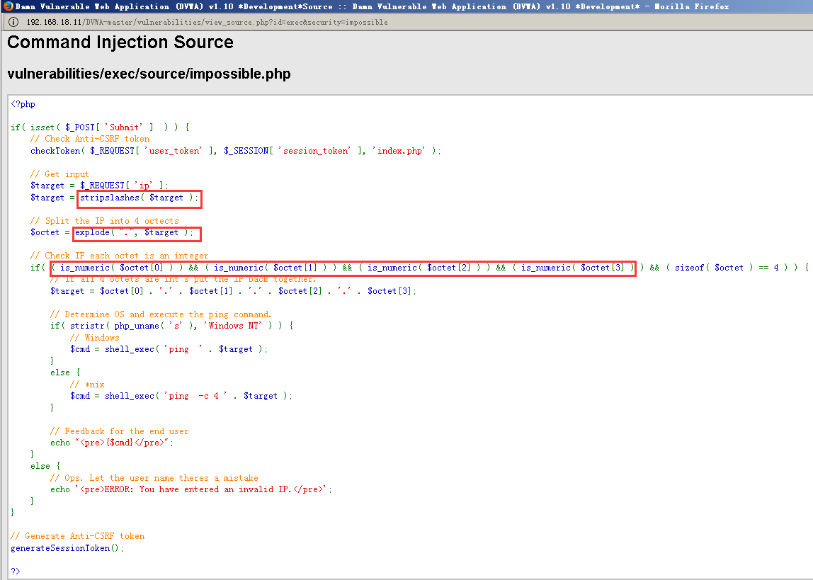Image resolution: width=813 pixels, height=580 pixels.
Task: Click the '$target = $octet[0]' rebuild line
Action: (233, 291)
